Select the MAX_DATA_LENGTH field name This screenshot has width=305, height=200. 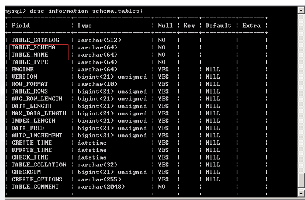(39, 113)
